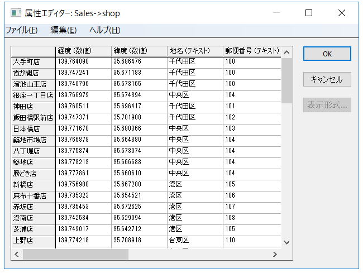
Task: Select the 築地店 row header
Action: pos(33,163)
